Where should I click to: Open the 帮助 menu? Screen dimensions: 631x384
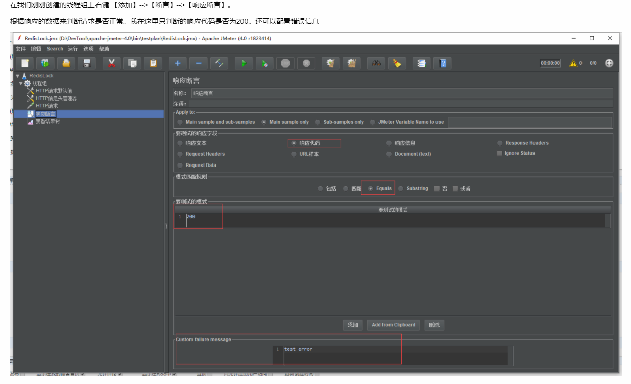tap(104, 49)
